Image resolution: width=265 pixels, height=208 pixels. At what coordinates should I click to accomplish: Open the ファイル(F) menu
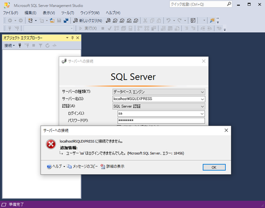pyautogui.click(x=11, y=13)
